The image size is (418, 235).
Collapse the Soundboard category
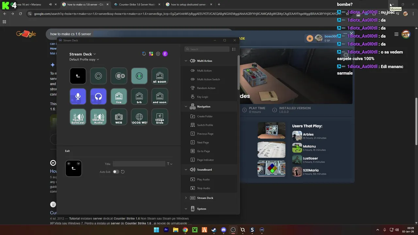click(186, 170)
